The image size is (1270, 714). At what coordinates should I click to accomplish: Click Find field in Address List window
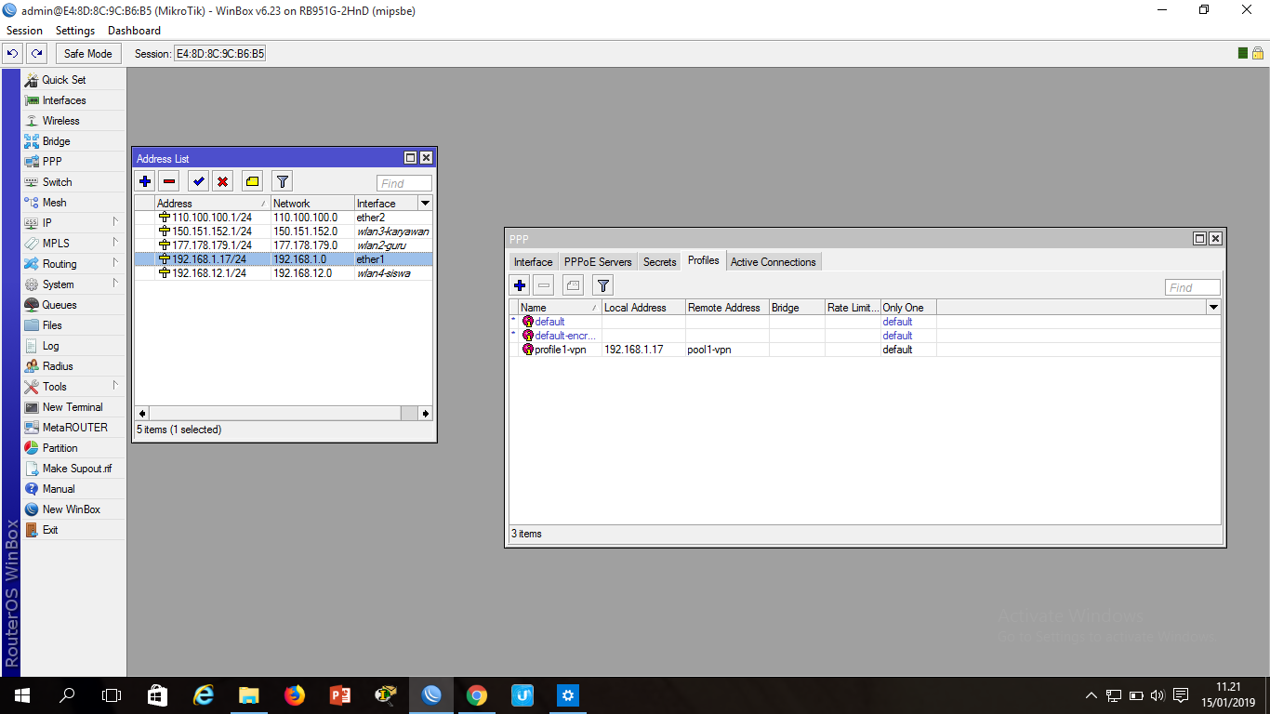[x=404, y=183]
